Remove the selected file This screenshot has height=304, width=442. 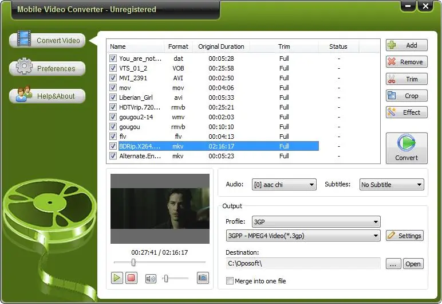(x=407, y=62)
